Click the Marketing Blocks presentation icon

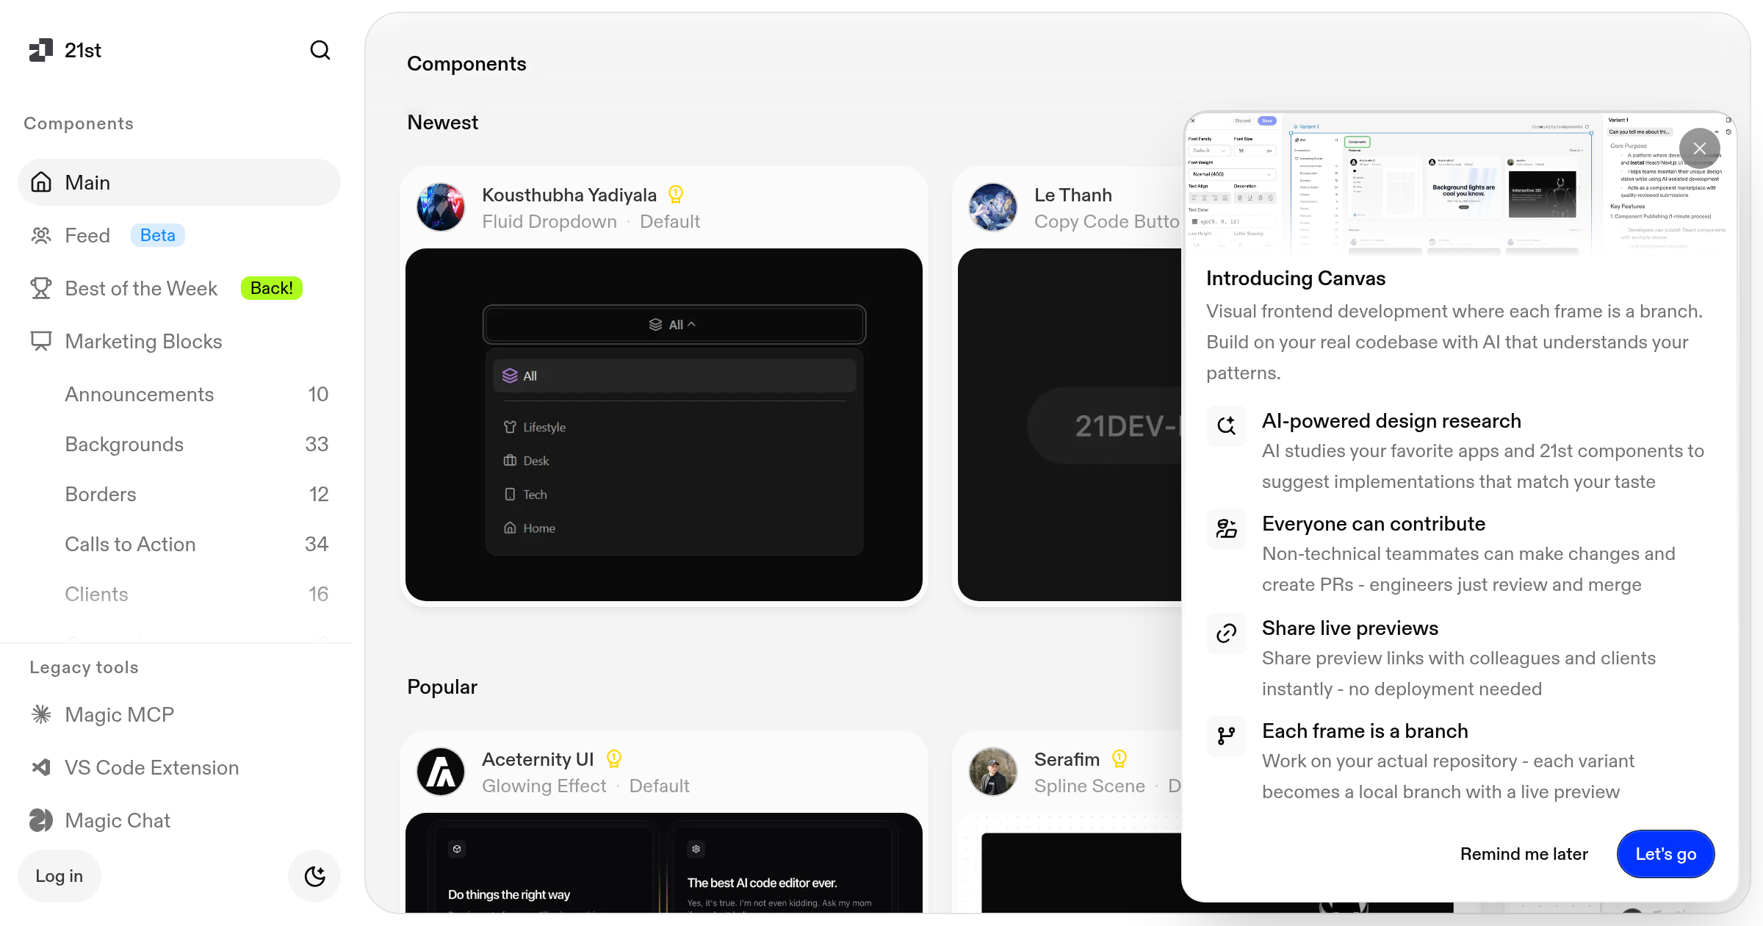[41, 341]
